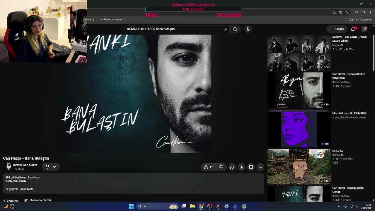Open YouTube notifications bell with 9+ badge
Viewport: 375px width, 211px height.
353,29
